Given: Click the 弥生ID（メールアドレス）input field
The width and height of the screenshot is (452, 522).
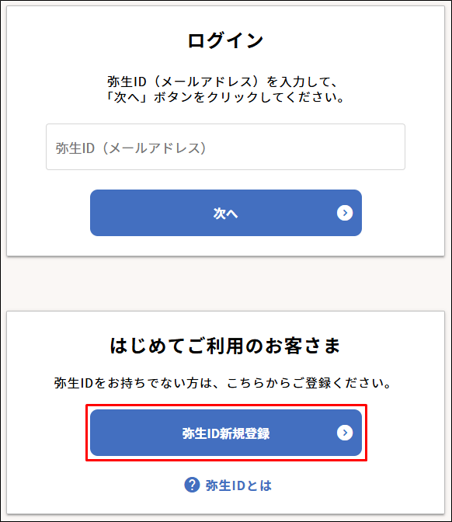Looking at the screenshot, I should (x=225, y=147).
